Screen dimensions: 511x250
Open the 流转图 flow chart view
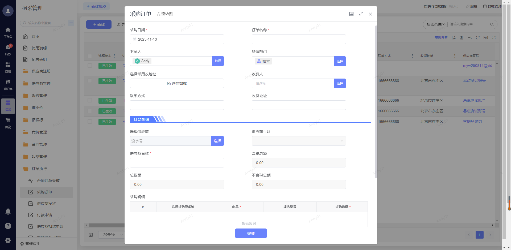click(165, 14)
